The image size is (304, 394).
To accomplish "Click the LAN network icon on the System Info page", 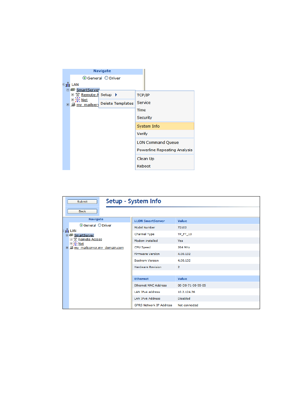I will tap(67, 231).
